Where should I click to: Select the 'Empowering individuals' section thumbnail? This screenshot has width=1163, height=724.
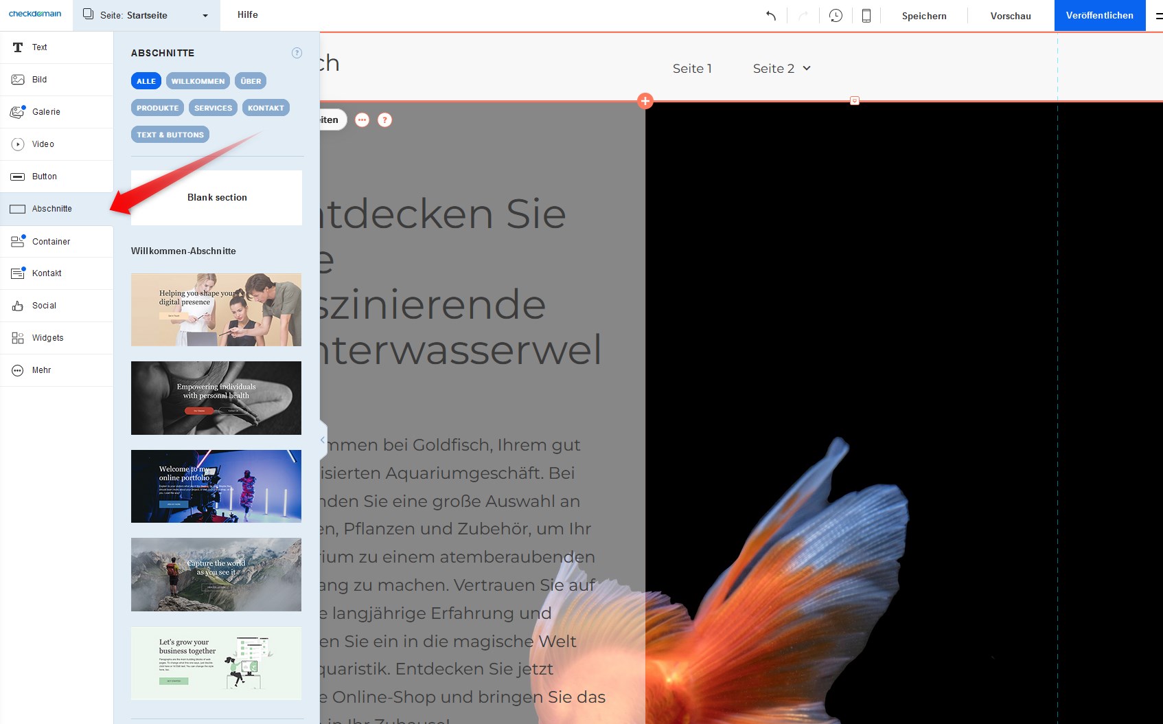point(216,398)
